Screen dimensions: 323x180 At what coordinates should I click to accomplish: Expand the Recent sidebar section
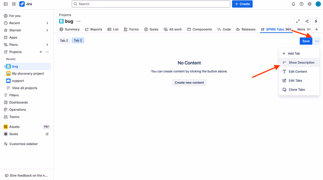tap(47, 23)
